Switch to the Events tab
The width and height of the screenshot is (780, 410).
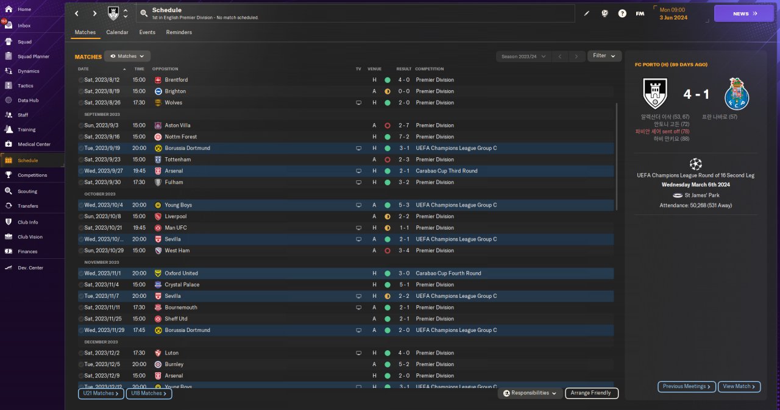pyautogui.click(x=147, y=32)
